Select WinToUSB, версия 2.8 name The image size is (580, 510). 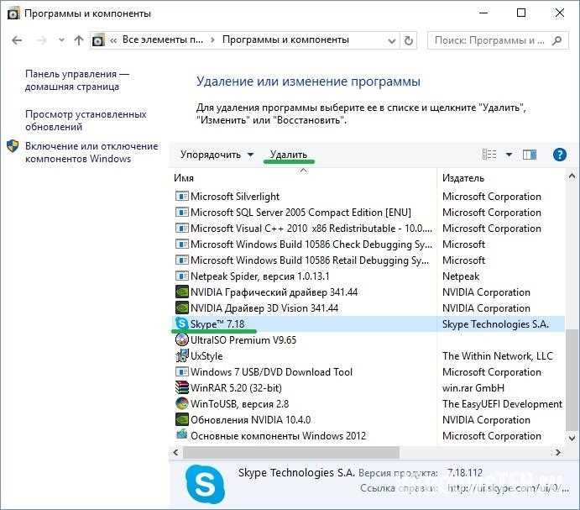239,403
